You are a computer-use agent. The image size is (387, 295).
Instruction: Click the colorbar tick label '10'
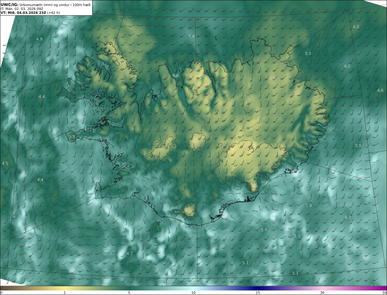click(x=193, y=293)
